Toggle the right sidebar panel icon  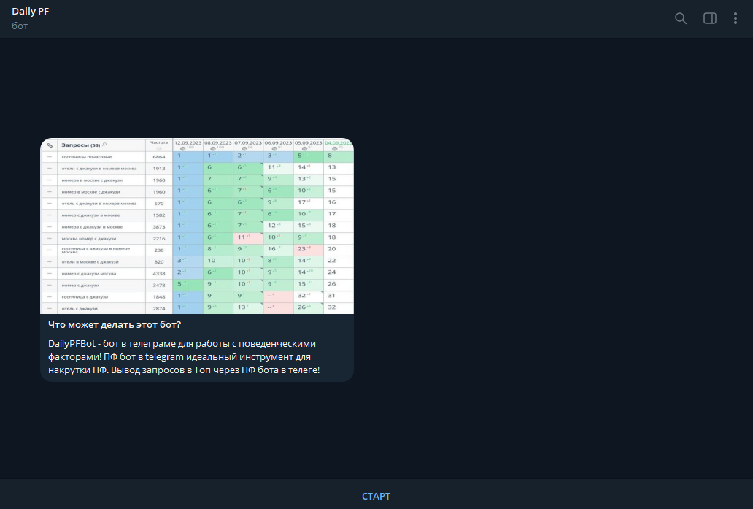[x=710, y=18]
